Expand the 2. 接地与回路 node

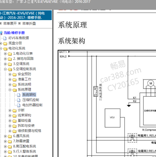[5, 59]
